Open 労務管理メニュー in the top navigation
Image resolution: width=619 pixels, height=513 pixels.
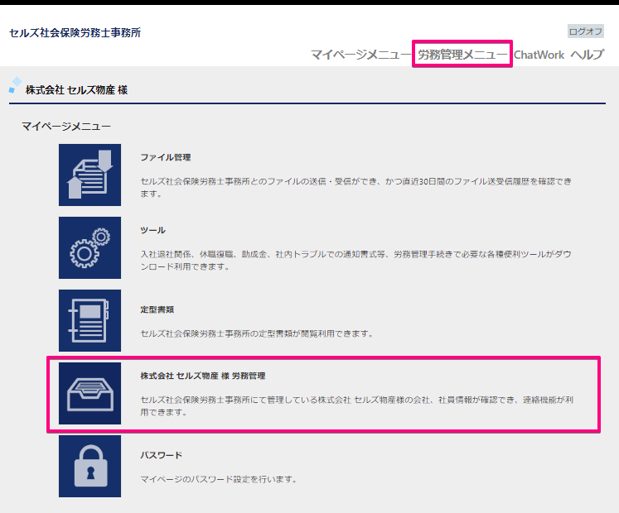pyautogui.click(x=462, y=55)
